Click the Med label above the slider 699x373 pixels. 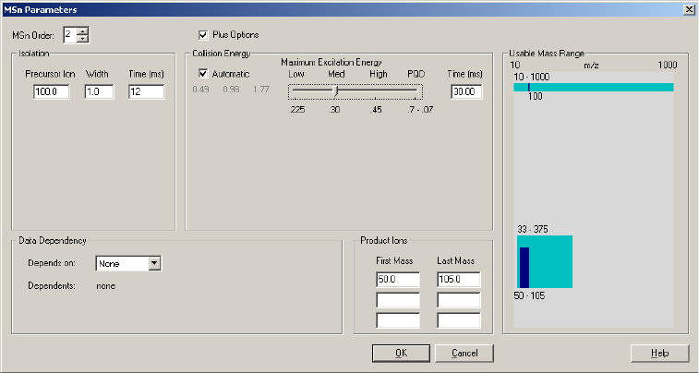336,74
